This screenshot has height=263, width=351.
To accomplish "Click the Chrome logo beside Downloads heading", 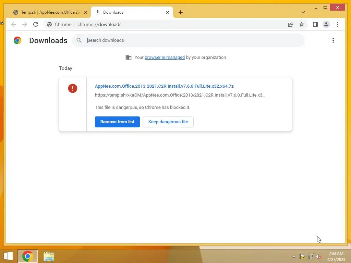I will point(17,40).
